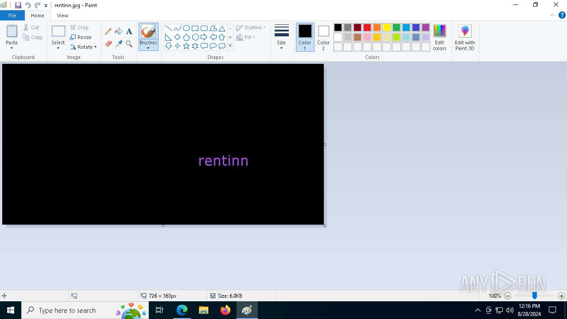The height and width of the screenshot is (319, 567).
Task: Choose the Oval callout shape
Action: tap(213, 46)
